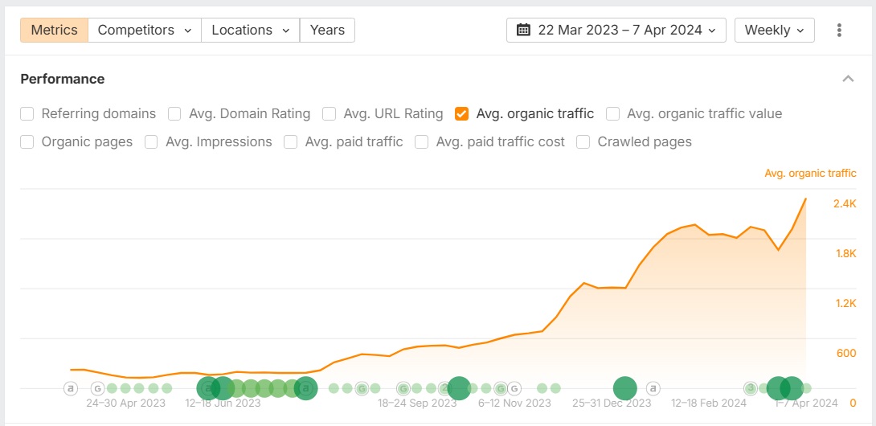Tick the Crawled pages checkbox
This screenshot has height=426, width=876.
click(583, 141)
